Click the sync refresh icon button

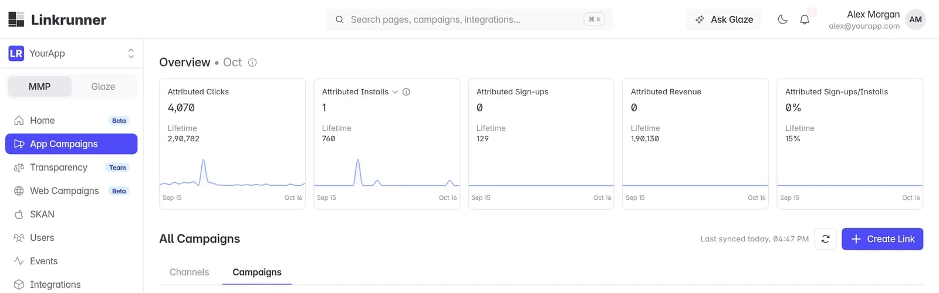point(825,239)
